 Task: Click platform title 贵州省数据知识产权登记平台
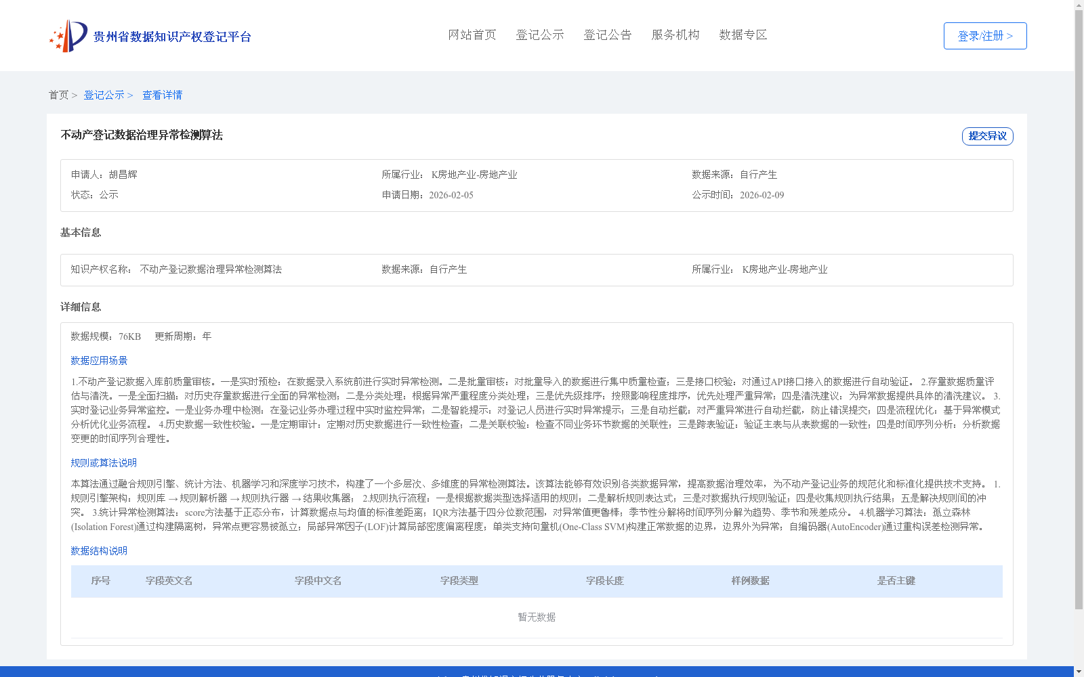point(172,37)
